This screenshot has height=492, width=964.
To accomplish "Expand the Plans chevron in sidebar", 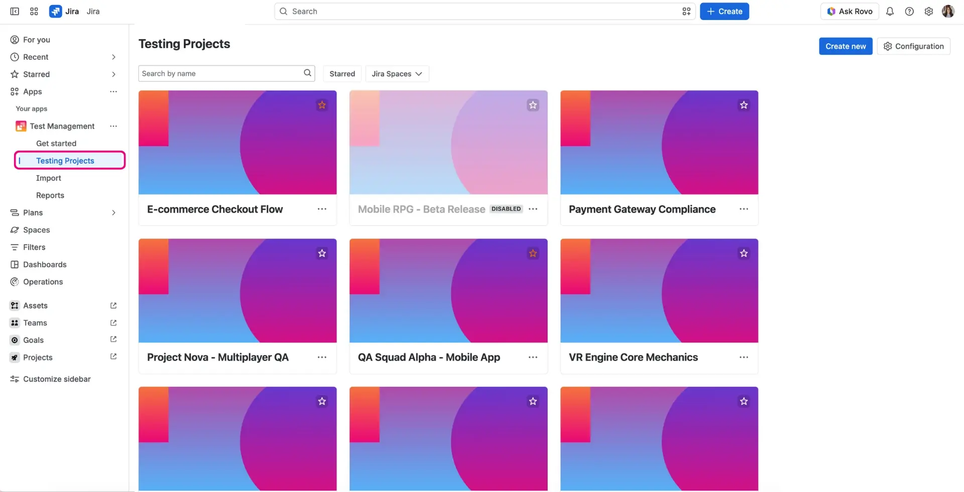I will 113,212.
